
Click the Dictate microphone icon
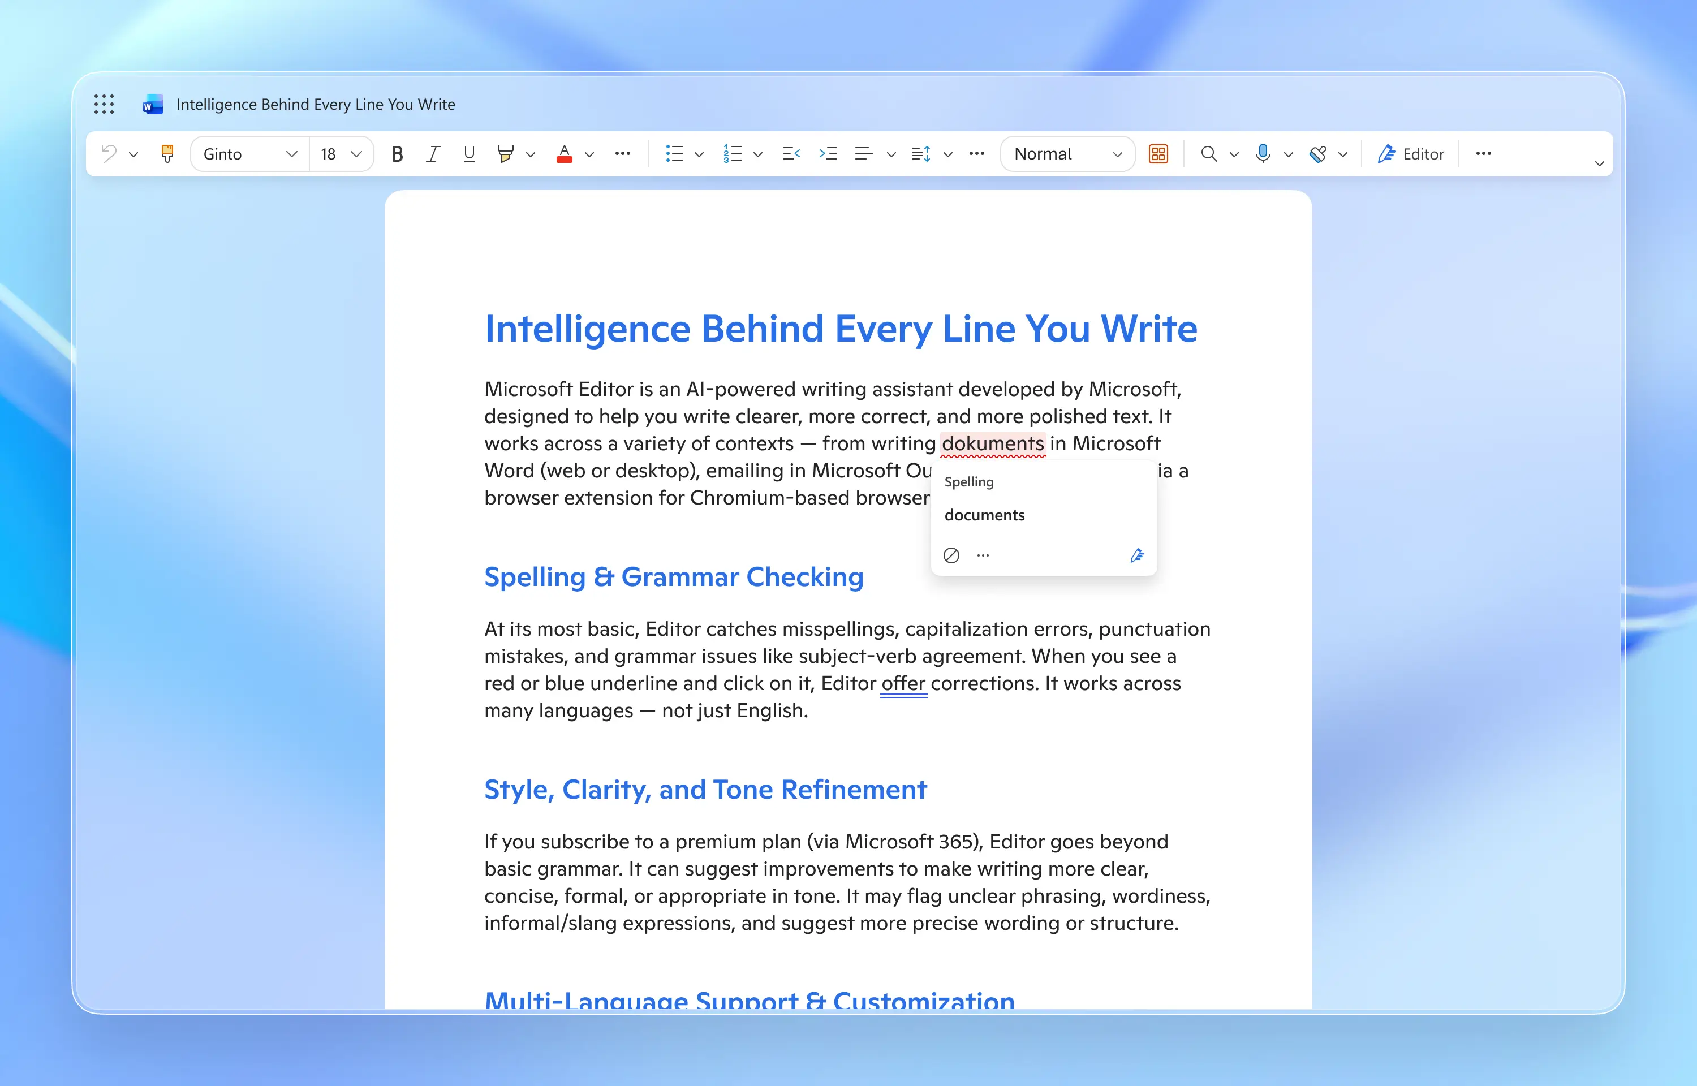(x=1263, y=153)
